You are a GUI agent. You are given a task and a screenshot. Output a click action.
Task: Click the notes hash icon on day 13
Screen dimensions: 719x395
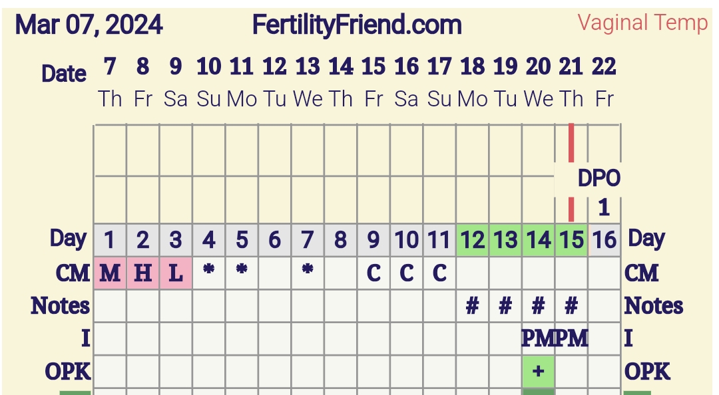(x=505, y=306)
